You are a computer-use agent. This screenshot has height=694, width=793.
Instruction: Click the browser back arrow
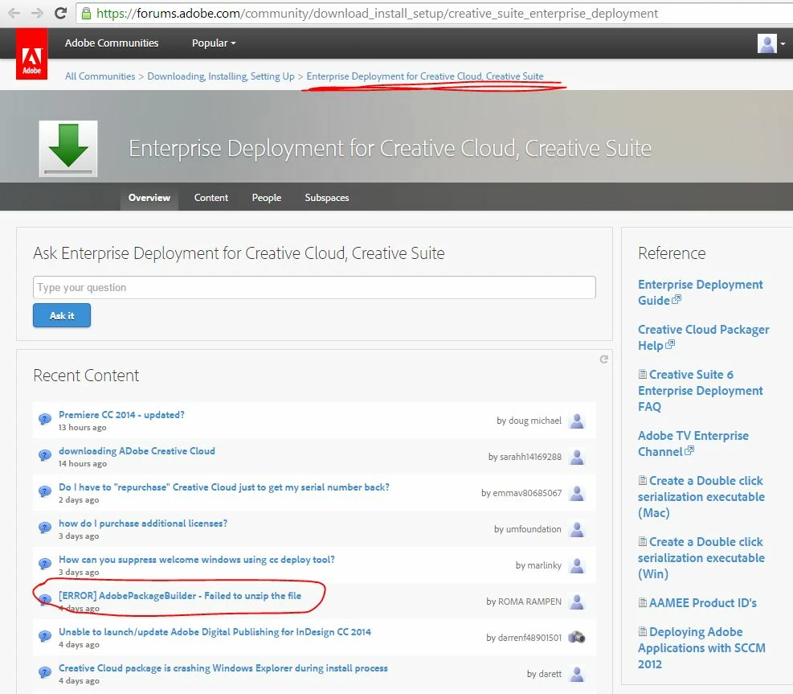pyautogui.click(x=14, y=13)
